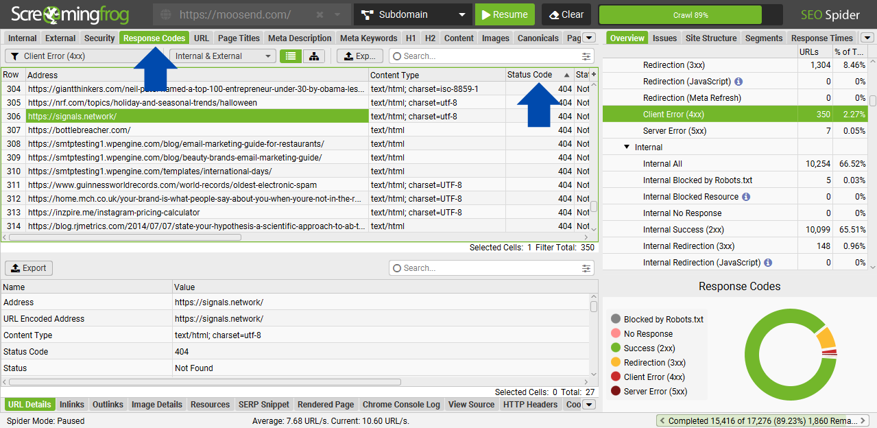The width and height of the screenshot is (877, 428).
Task: Switch to list view icon
Action: click(x=291, y=56)
